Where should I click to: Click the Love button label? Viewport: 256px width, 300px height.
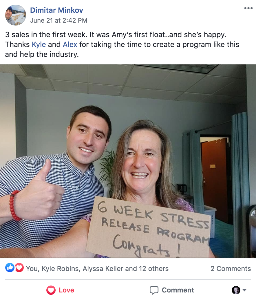click(66, 290)
